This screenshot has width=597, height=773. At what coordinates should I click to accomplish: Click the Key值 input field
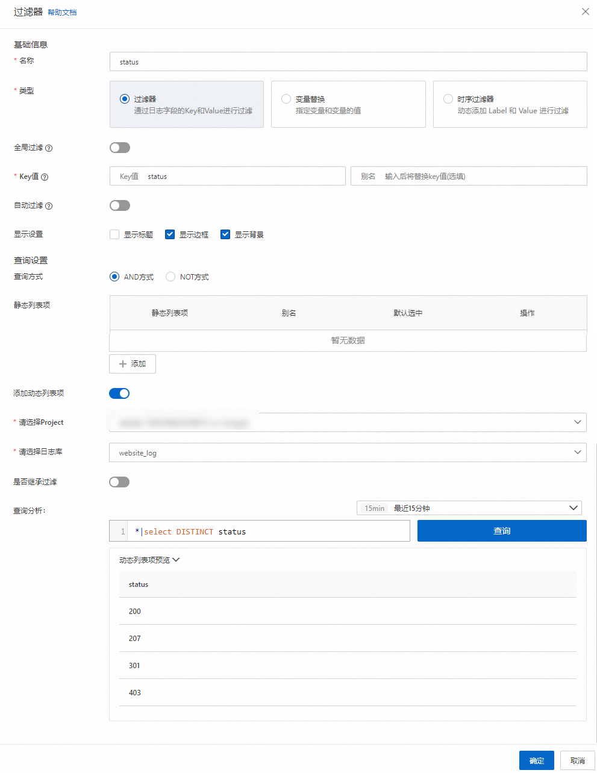(x=228, y=176)
